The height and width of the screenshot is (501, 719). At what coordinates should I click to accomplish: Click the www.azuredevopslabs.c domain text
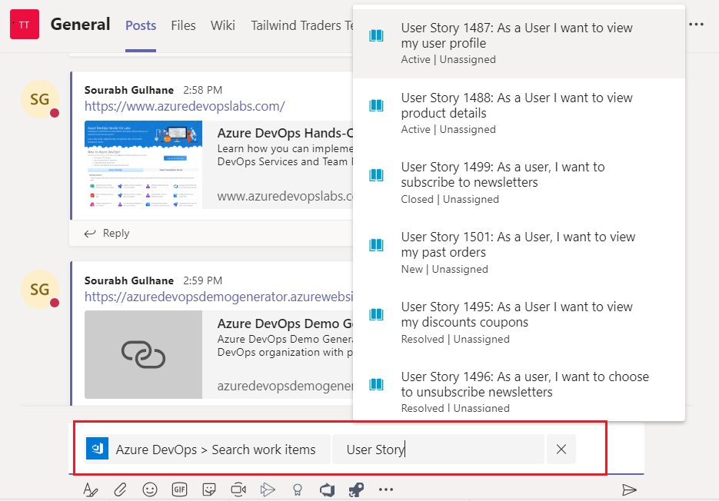285,196
